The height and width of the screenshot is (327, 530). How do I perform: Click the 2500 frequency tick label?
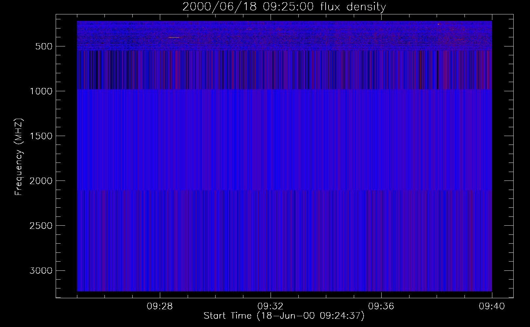click(x=41, y=226)
